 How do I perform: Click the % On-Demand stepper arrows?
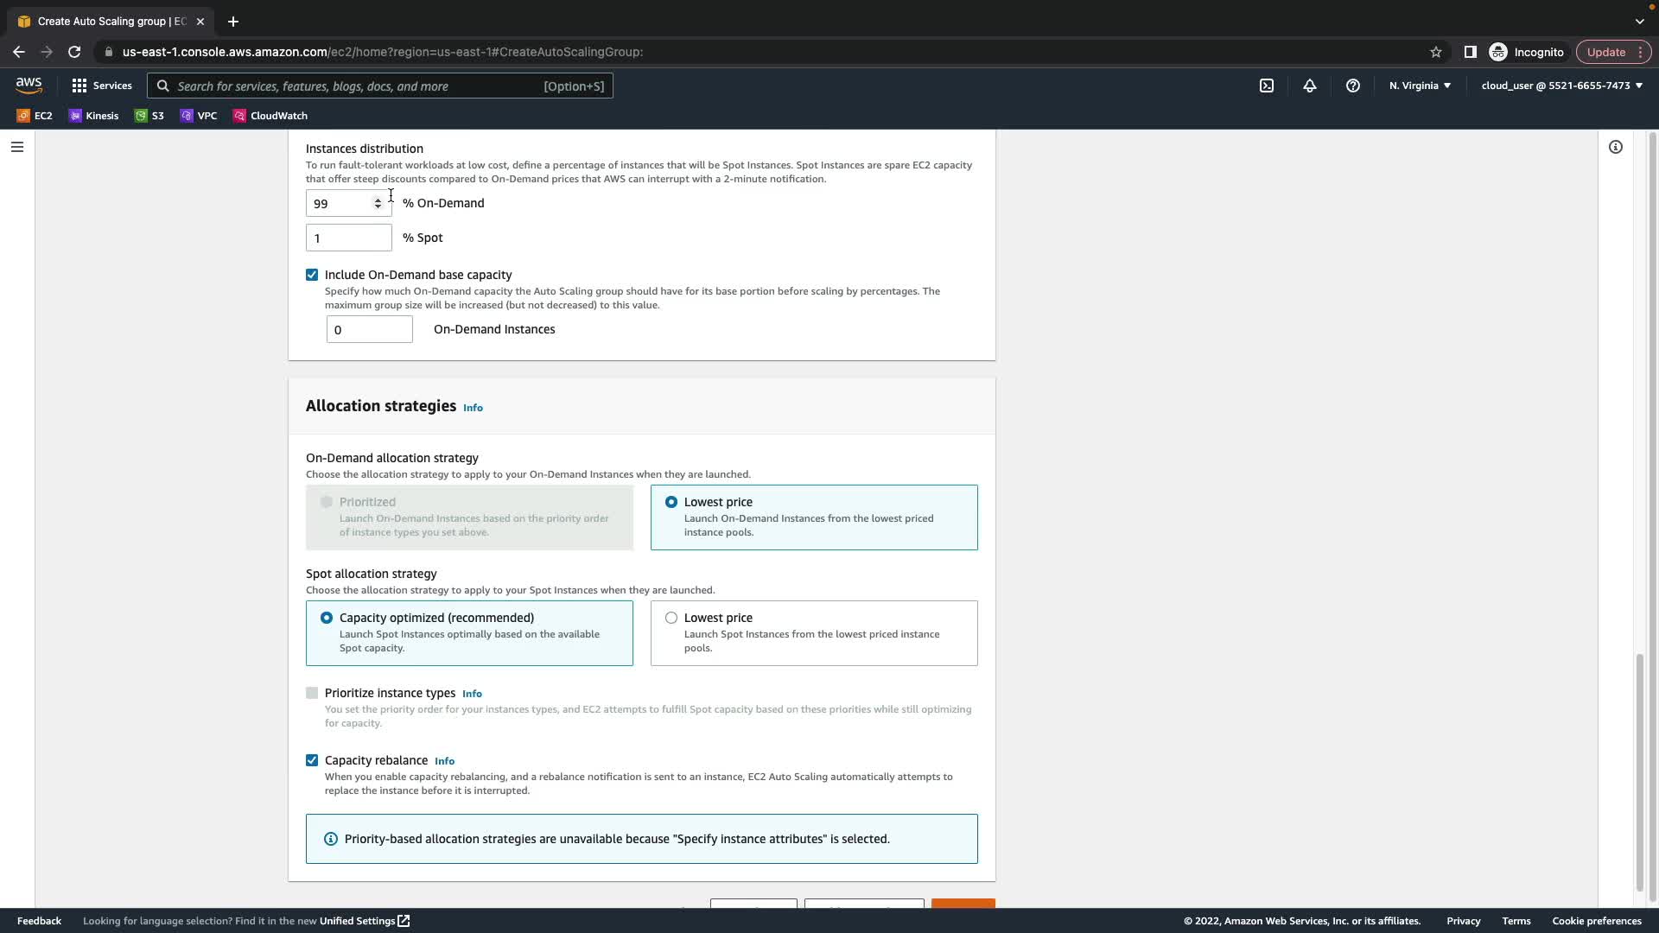click(x=378, y=203)
